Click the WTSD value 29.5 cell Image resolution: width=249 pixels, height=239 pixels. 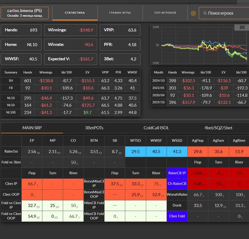(135, 151)
